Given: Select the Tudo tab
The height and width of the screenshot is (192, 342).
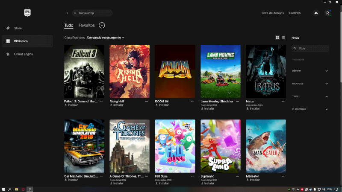Looking at the screenshot, I should tap(68, 26).
